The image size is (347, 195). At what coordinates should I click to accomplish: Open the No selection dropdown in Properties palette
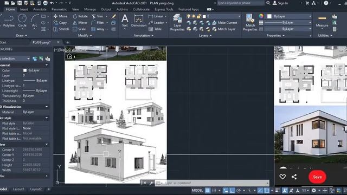(15, 58)
